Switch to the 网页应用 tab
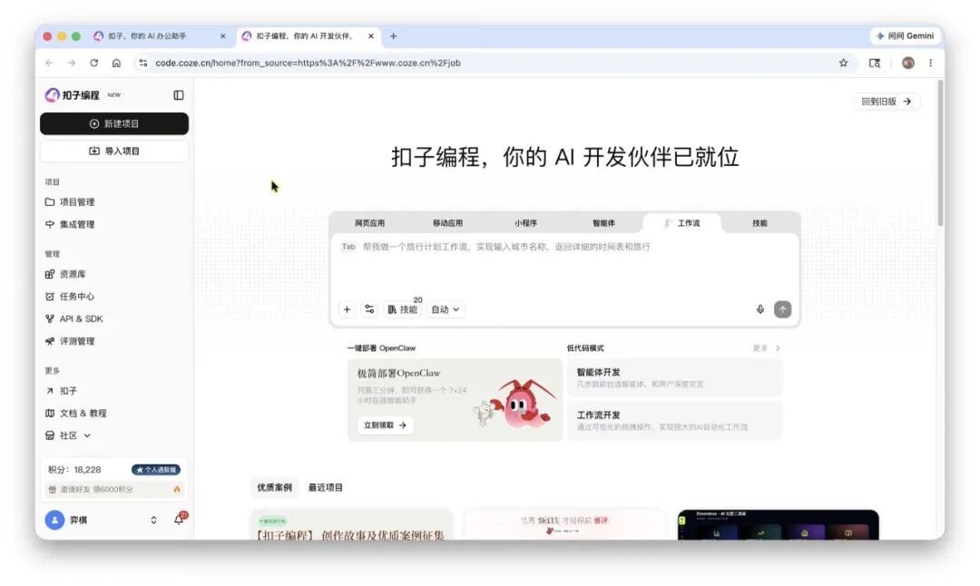 pyautogui.click(x=370, y=223)
